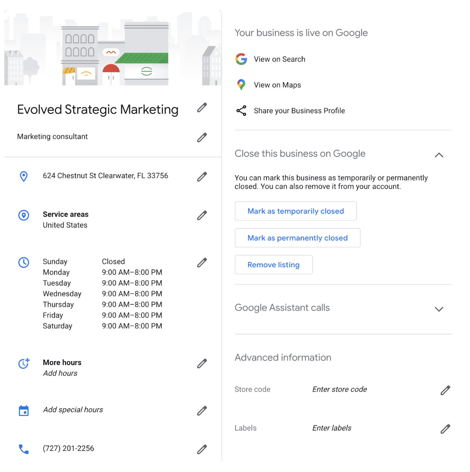This screenshot has height=472, width=470.
Task: Click Mark as permanently closed
Action: (298, 238)
